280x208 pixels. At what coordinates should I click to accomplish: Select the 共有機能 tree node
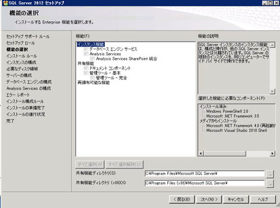86,64
